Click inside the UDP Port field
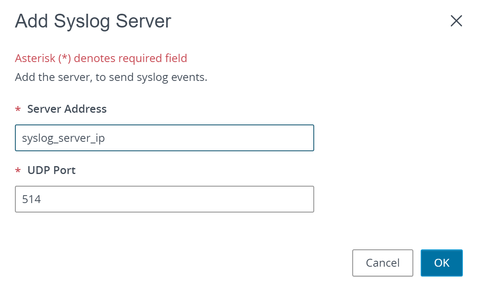 tap(164, 199)
